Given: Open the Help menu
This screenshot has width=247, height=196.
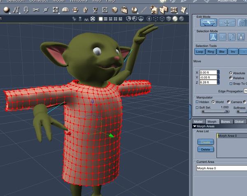Looking at the screenshot, I should (110, 1).
